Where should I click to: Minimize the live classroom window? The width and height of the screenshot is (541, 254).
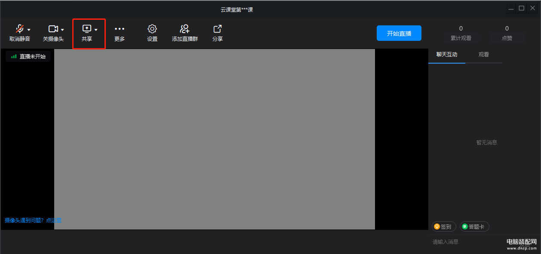coord(510,8)
